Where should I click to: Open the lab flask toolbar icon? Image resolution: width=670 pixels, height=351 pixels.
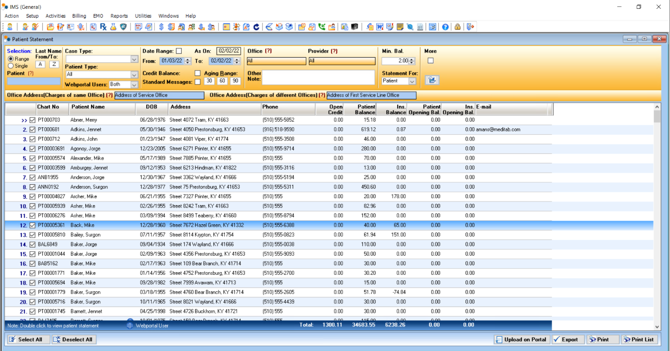pos(113,27)
